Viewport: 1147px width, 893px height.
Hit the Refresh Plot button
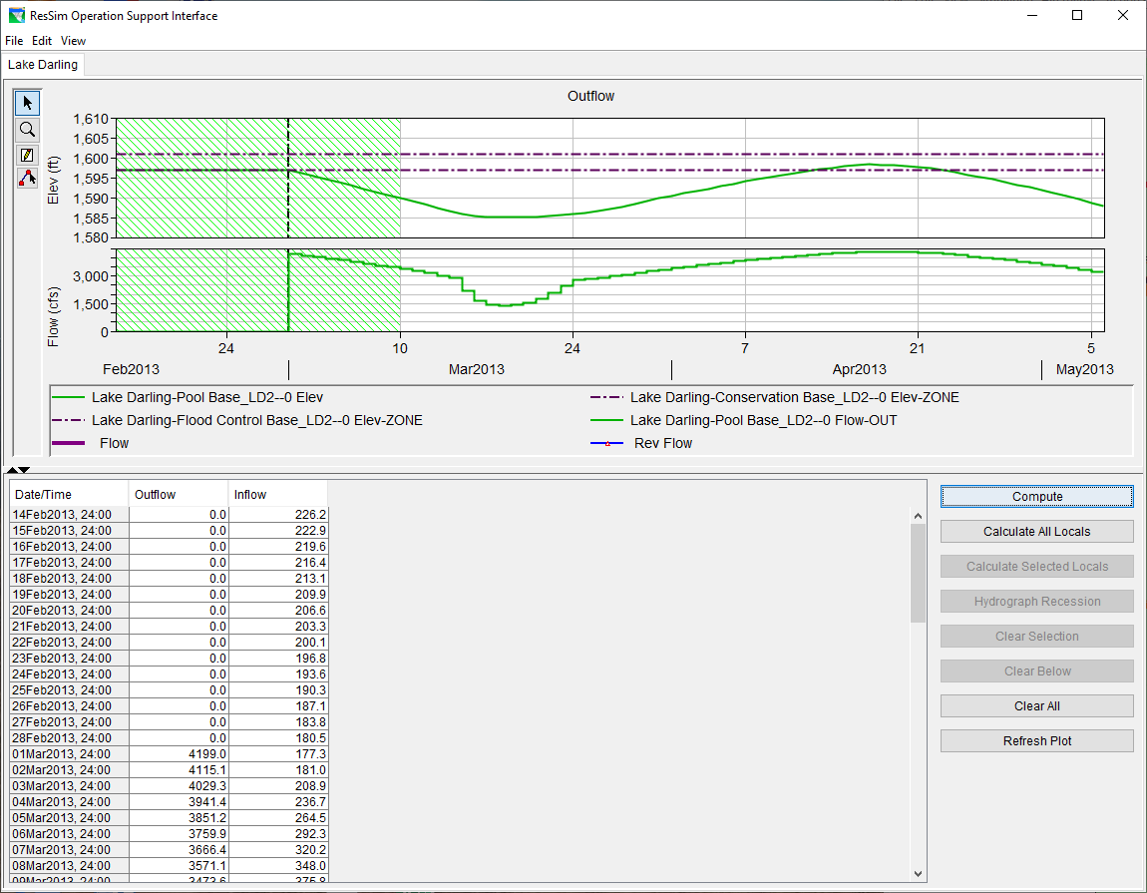click(1036, 741)
